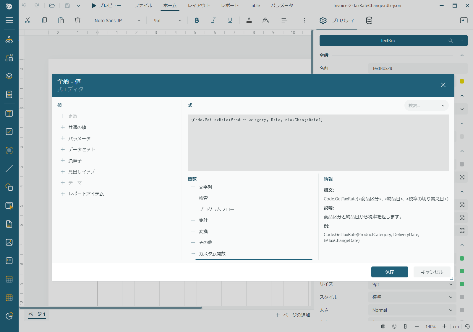Toggle Underline formatting
The image size is (473, 332).
click(x=230, y=20)
